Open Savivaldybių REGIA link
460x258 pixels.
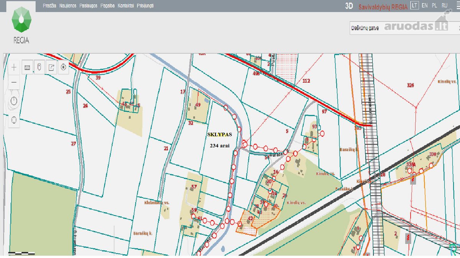click(382, 6)
